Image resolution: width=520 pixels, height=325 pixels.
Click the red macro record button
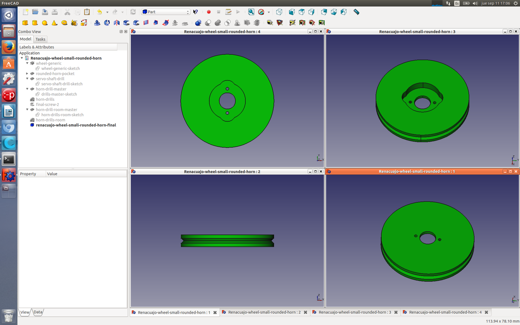point(209,12)
